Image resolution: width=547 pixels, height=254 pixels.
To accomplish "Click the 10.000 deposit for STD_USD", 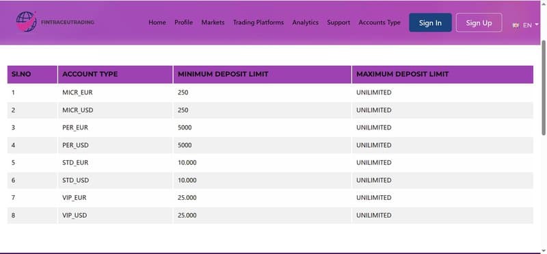I will (187, 180).
